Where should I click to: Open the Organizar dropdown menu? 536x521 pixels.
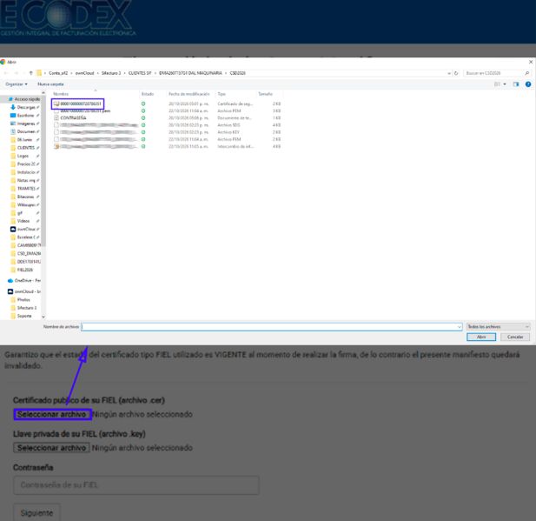pos(17,84)
